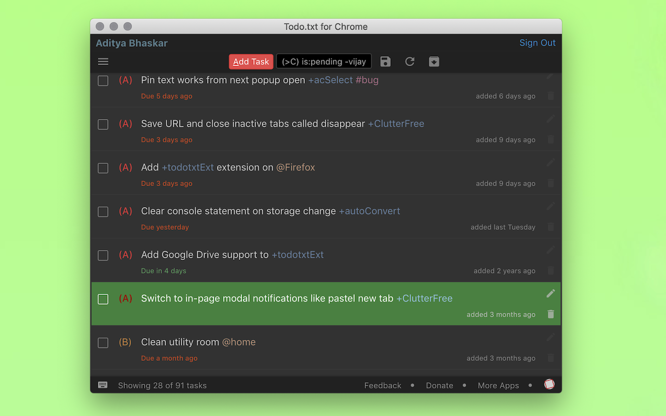Tick the 'Switch to in-page modal notifications' checkbox
This screenshot has width=666, height=416.
[103, 299]
